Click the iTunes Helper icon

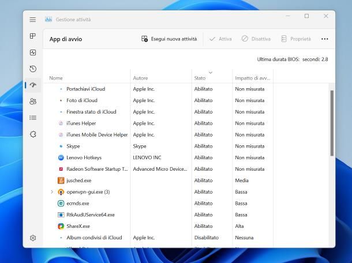click(61, 123)
